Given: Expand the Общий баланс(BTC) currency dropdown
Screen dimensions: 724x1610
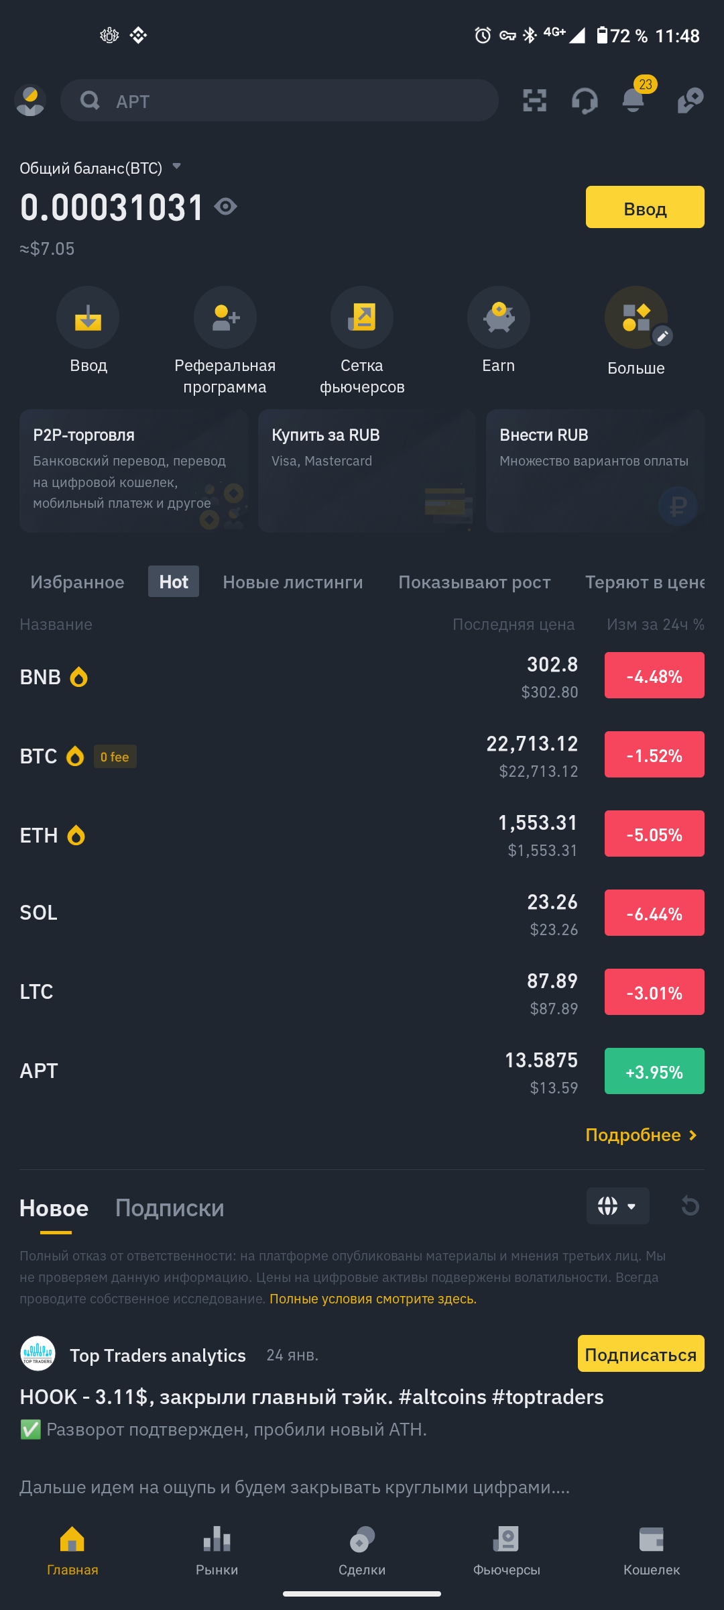Looking at the screenshot, I should tap(177, 166).
